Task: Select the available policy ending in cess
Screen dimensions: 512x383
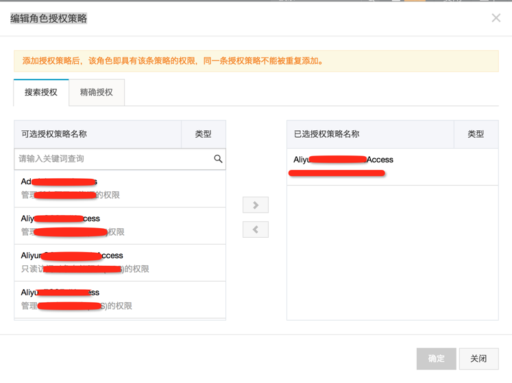Action: 120,225
